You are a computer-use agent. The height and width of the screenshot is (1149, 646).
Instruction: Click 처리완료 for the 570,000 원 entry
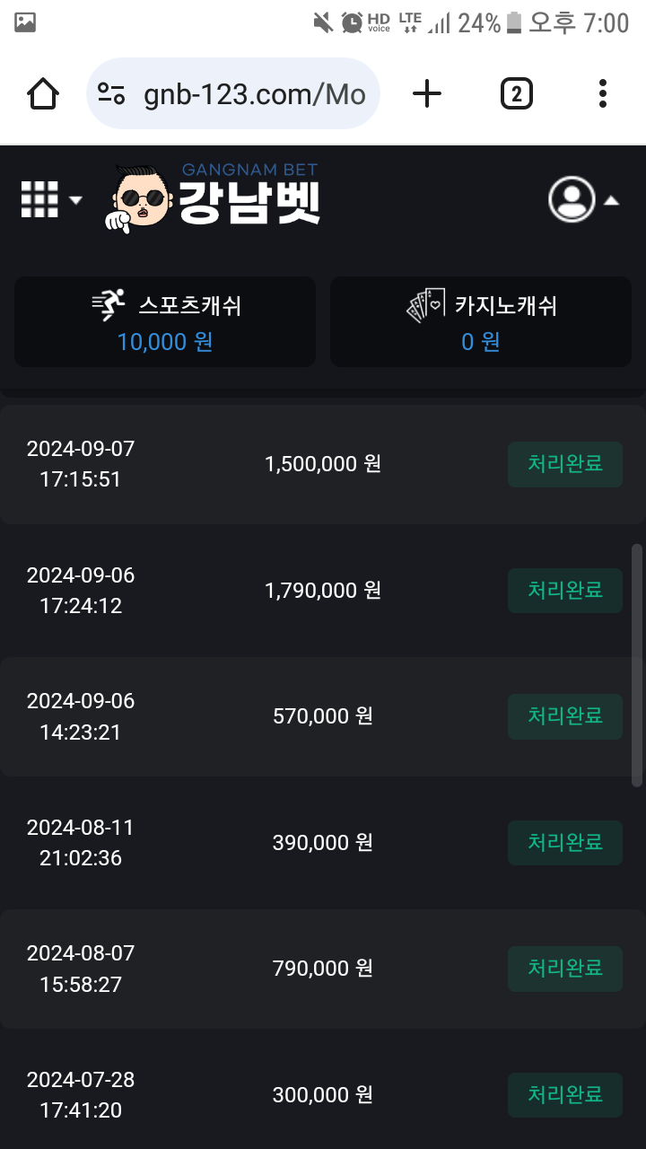click(x=564, y=716)
